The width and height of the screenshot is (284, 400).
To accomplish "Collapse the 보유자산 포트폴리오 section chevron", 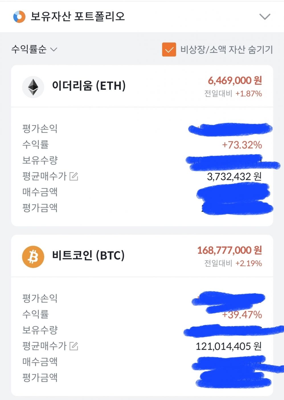I will click(x=265, y=17).
